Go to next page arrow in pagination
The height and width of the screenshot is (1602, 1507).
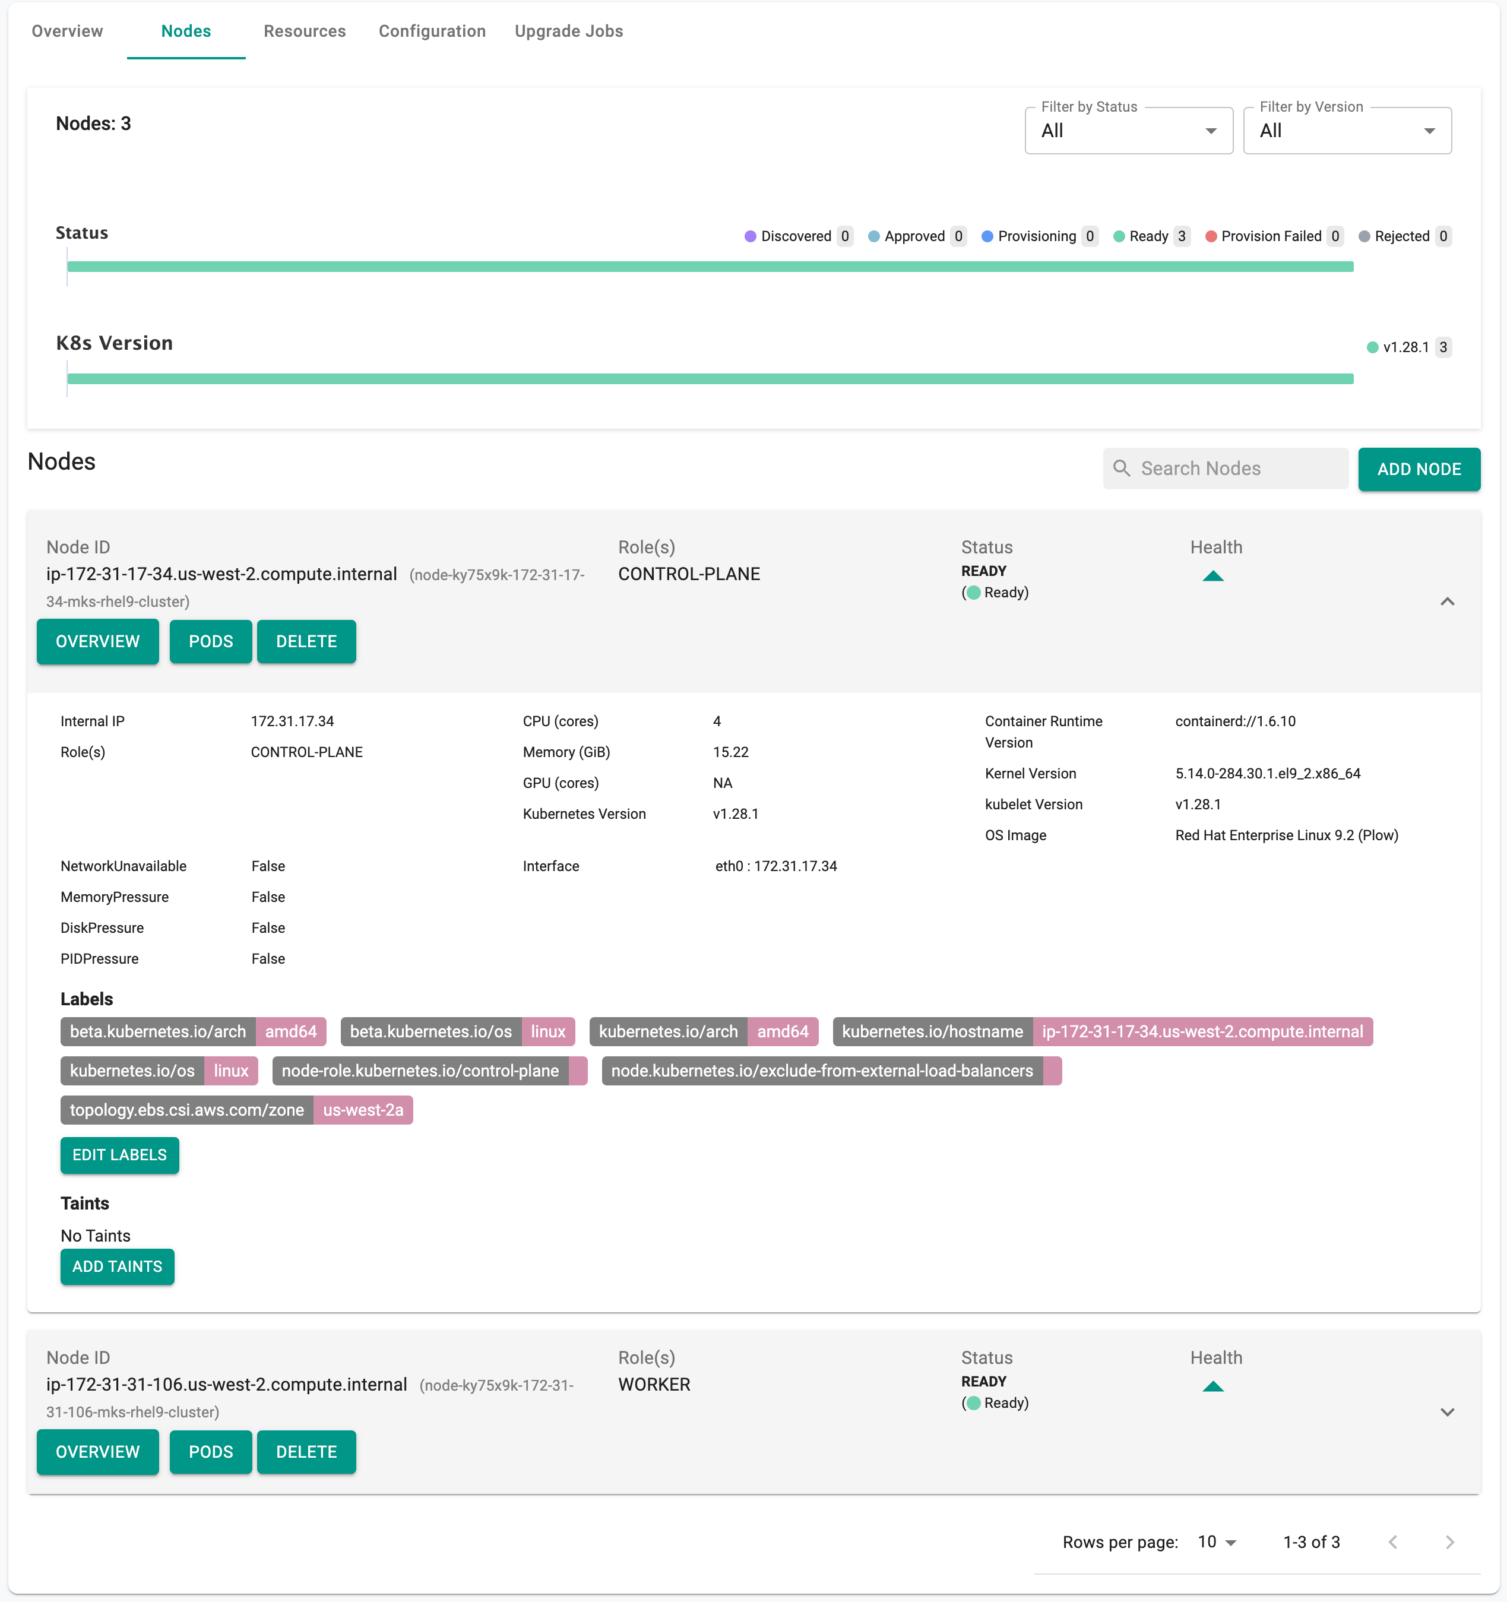coord(1450,1541)
